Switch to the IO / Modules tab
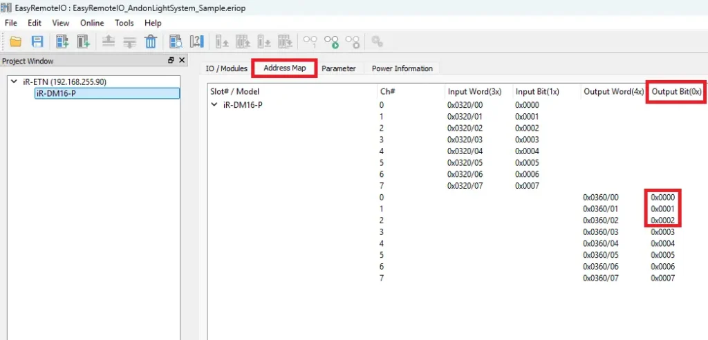This screenshot has width=708, height=340. coord(227,68)
